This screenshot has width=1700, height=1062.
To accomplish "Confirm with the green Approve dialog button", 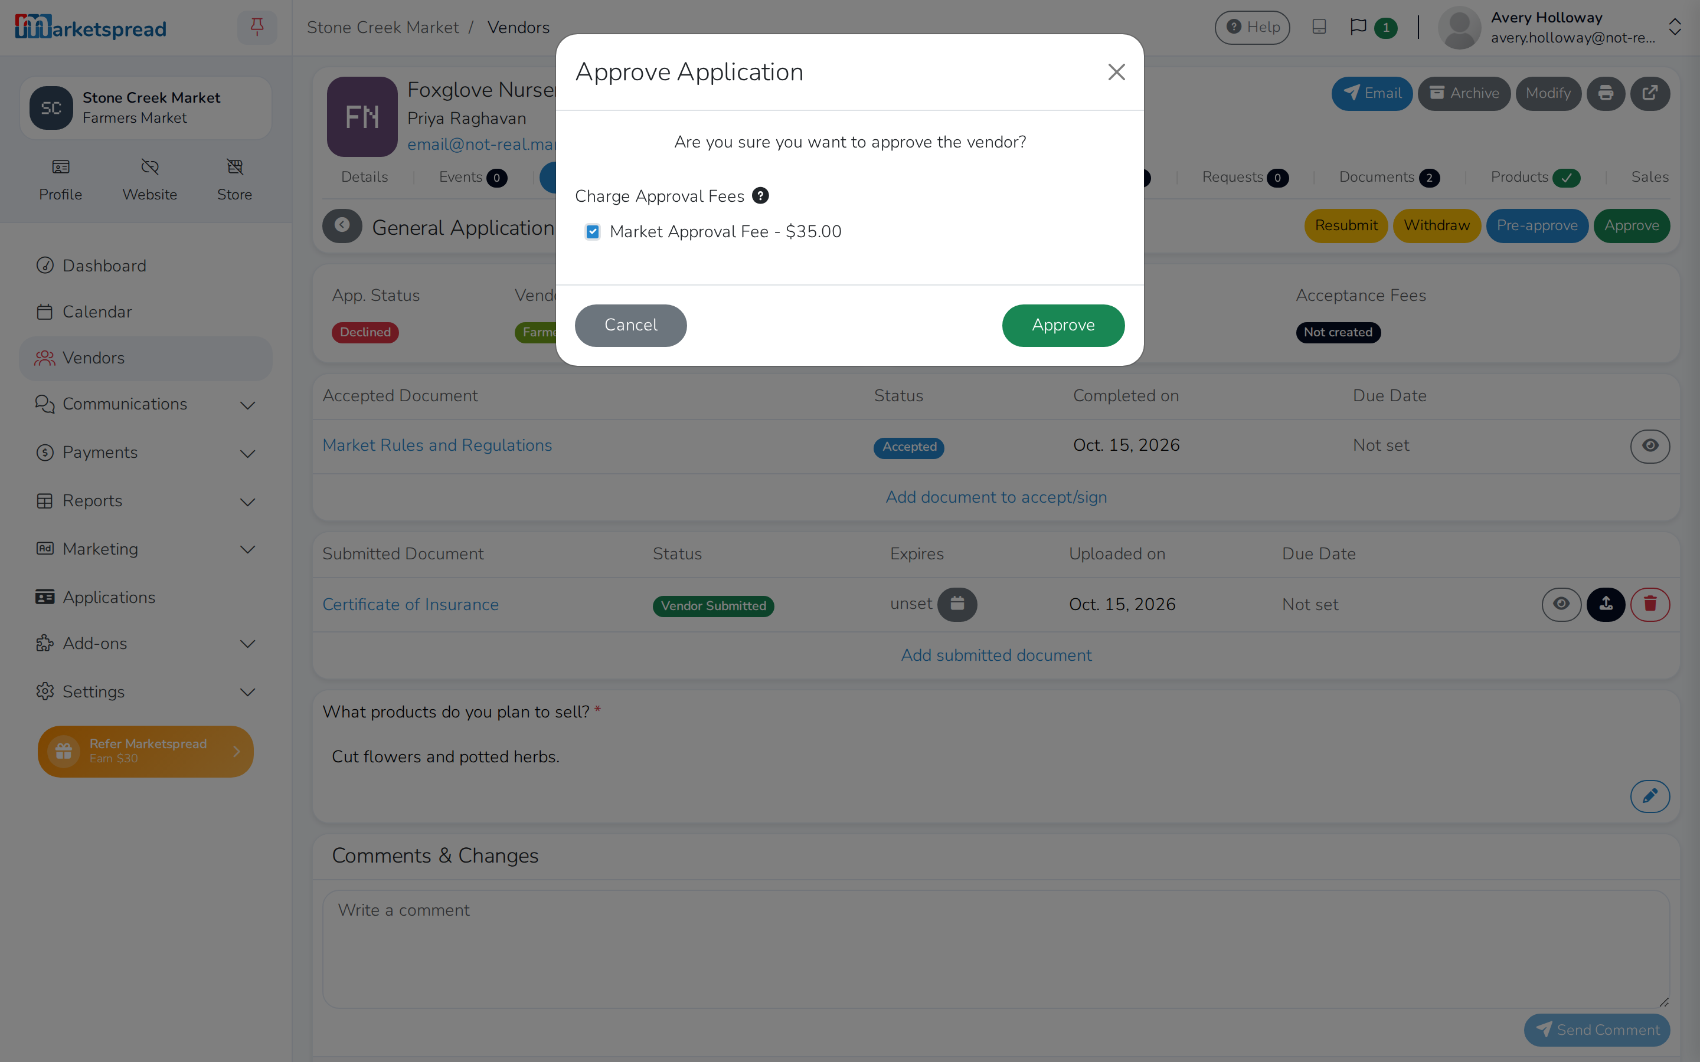I will pyautogui.click(x=1063, y=325).
